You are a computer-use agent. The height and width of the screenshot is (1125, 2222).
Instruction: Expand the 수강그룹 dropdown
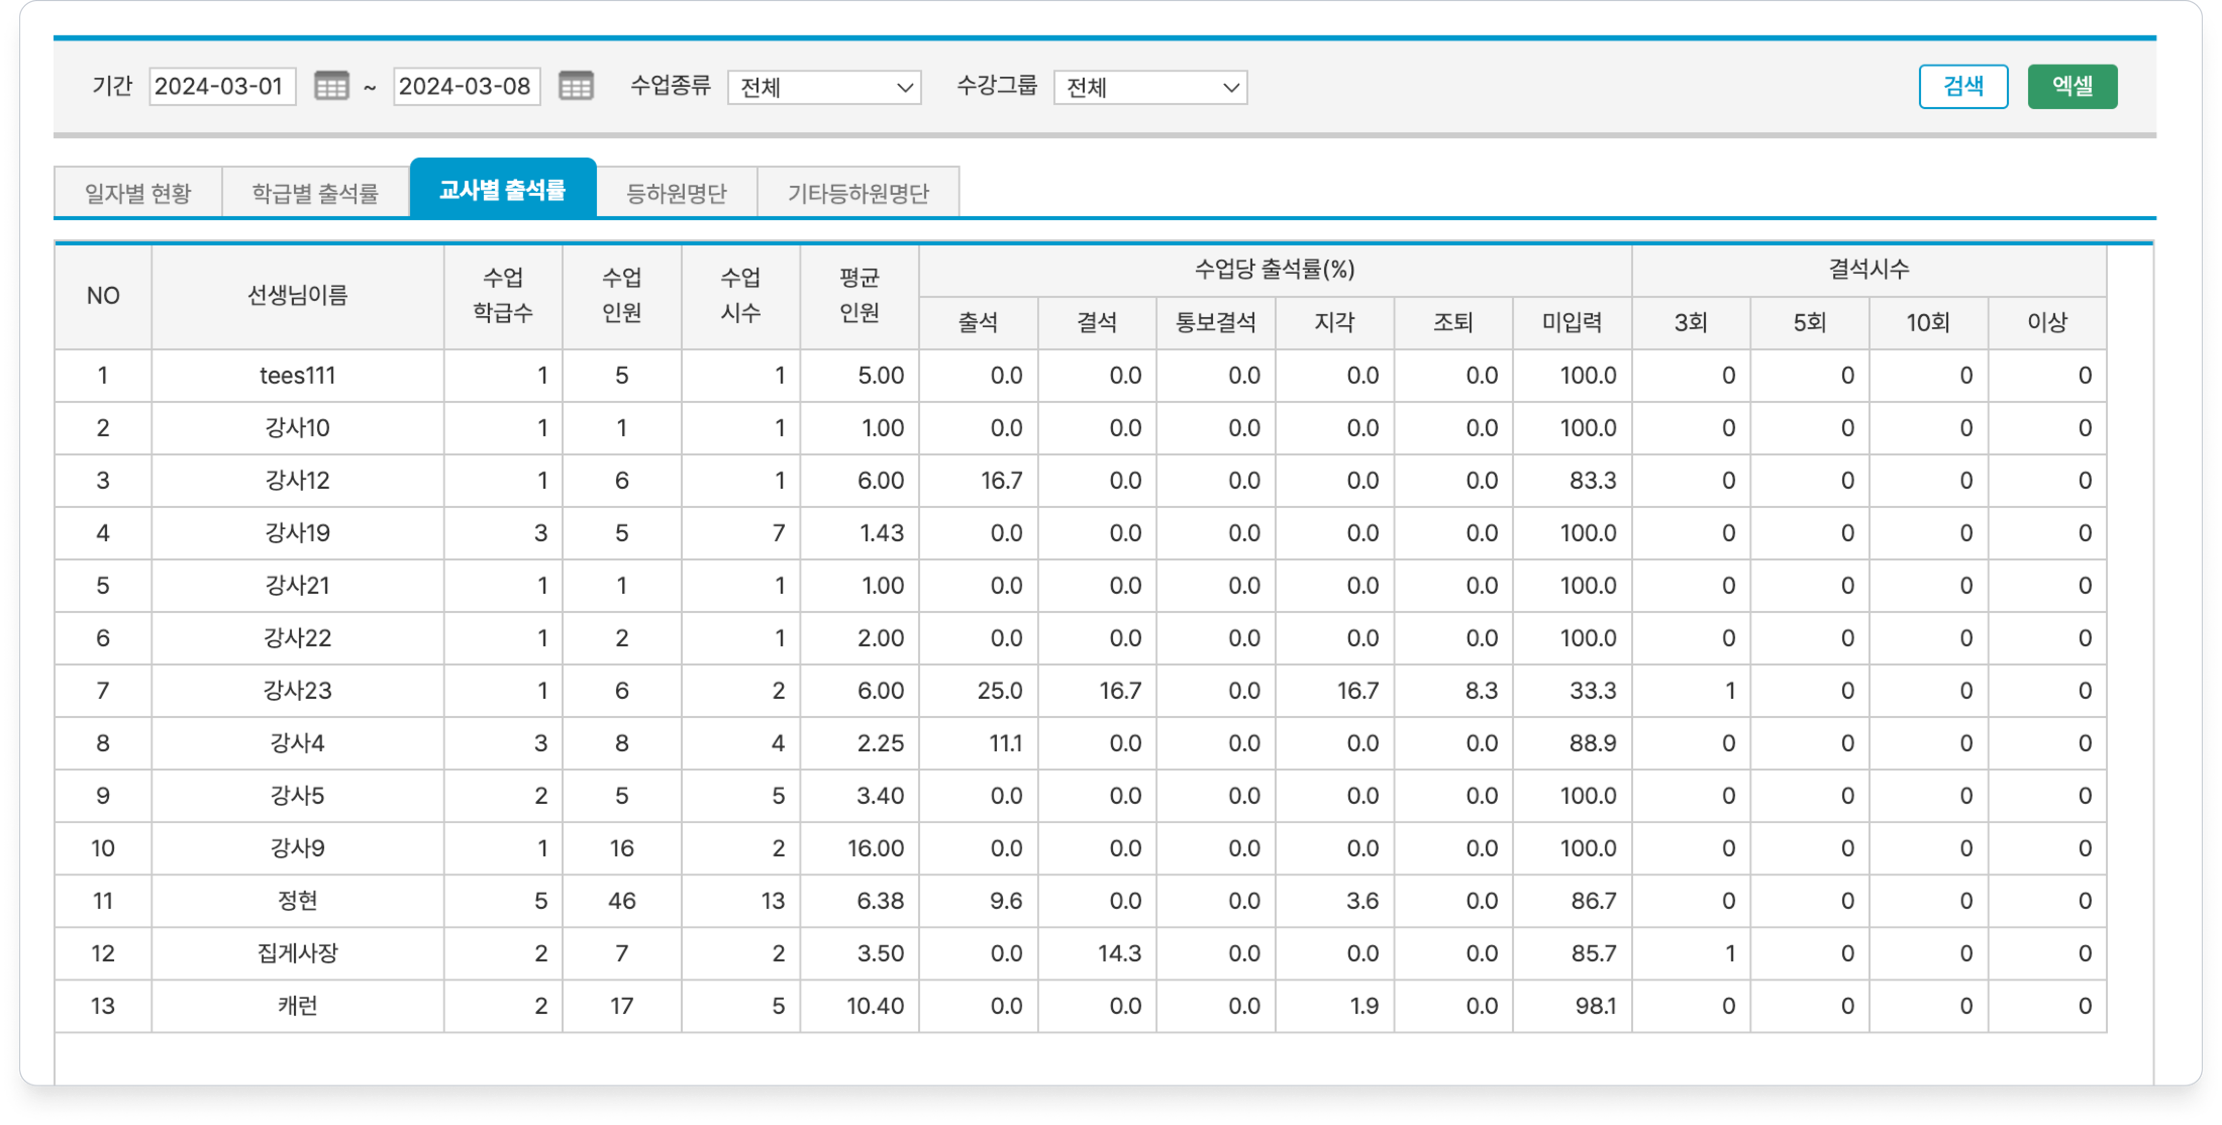pyautogui.click(x=1150, y=87)
